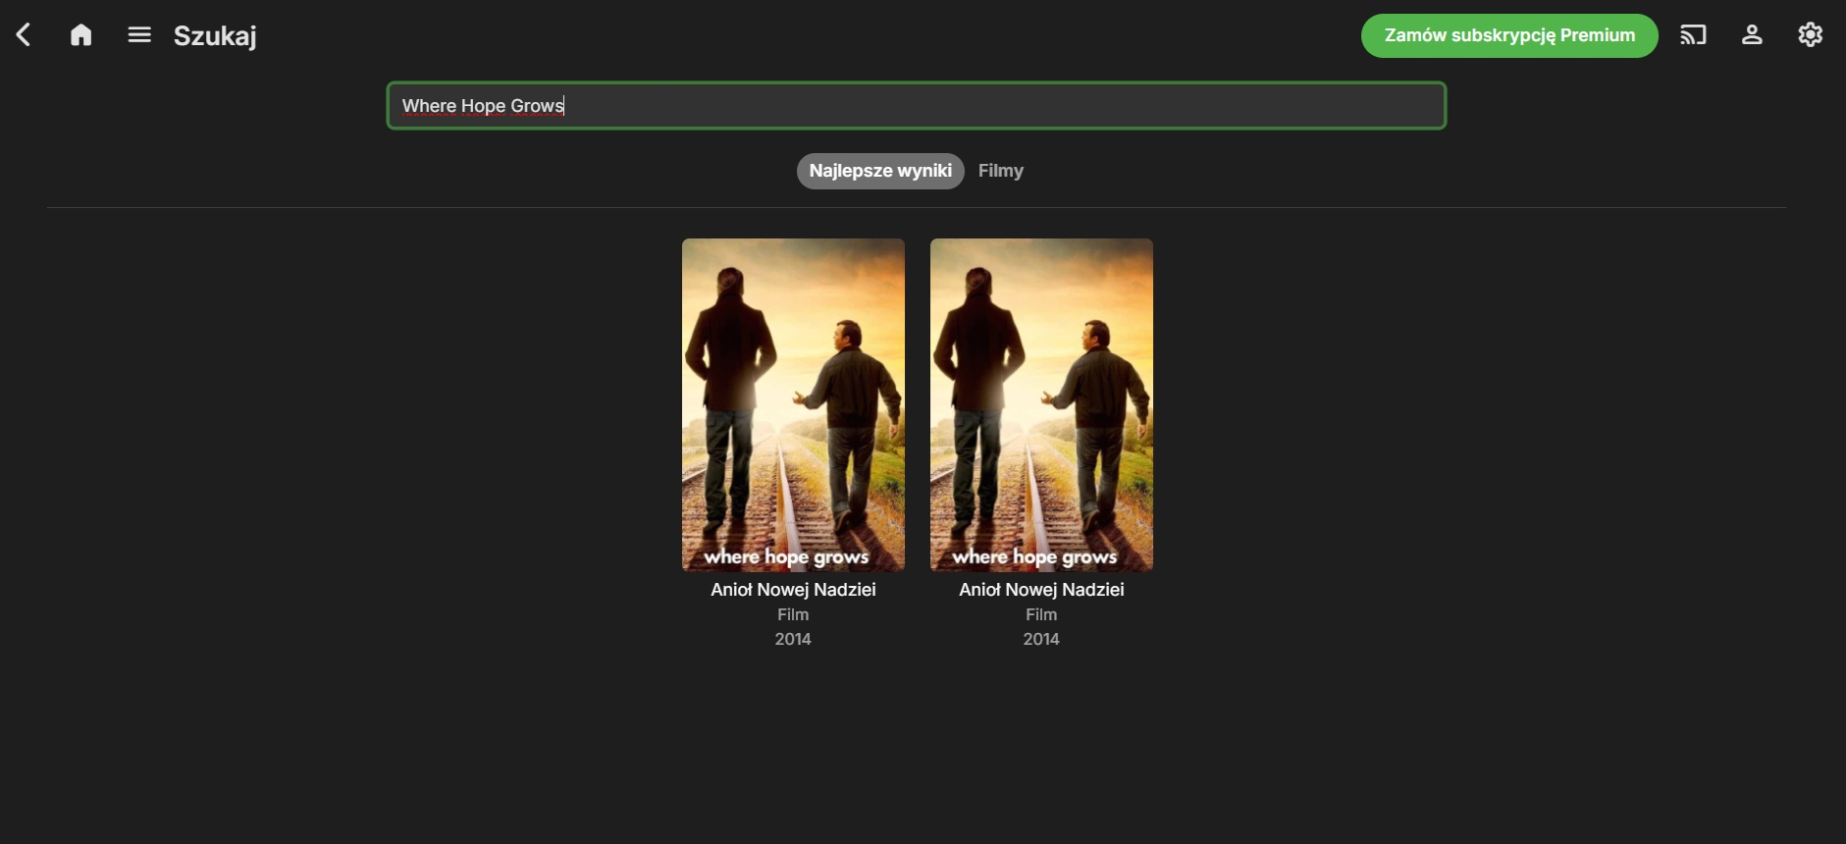Select the Najlepsze wyniki tab
The height and width of the screenshot is (844, 1846).
880,171
